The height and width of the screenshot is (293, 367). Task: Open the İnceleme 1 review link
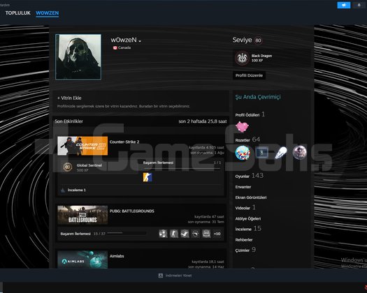(76, 190)
